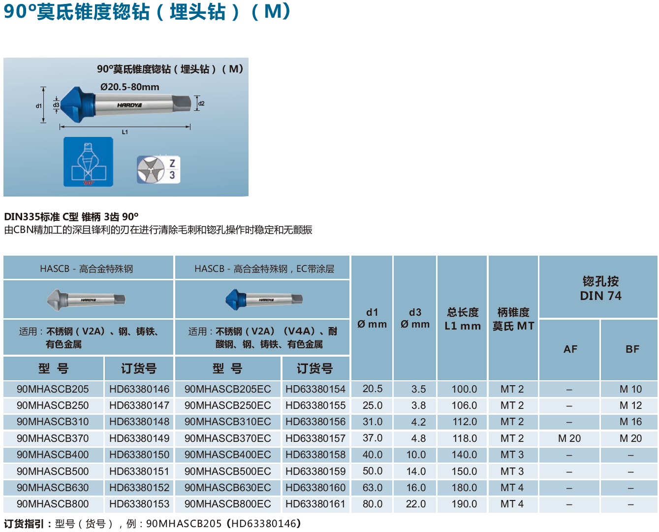659x532 pixels.
Task: Select order number HD63380158
Action: click(315, 455)
